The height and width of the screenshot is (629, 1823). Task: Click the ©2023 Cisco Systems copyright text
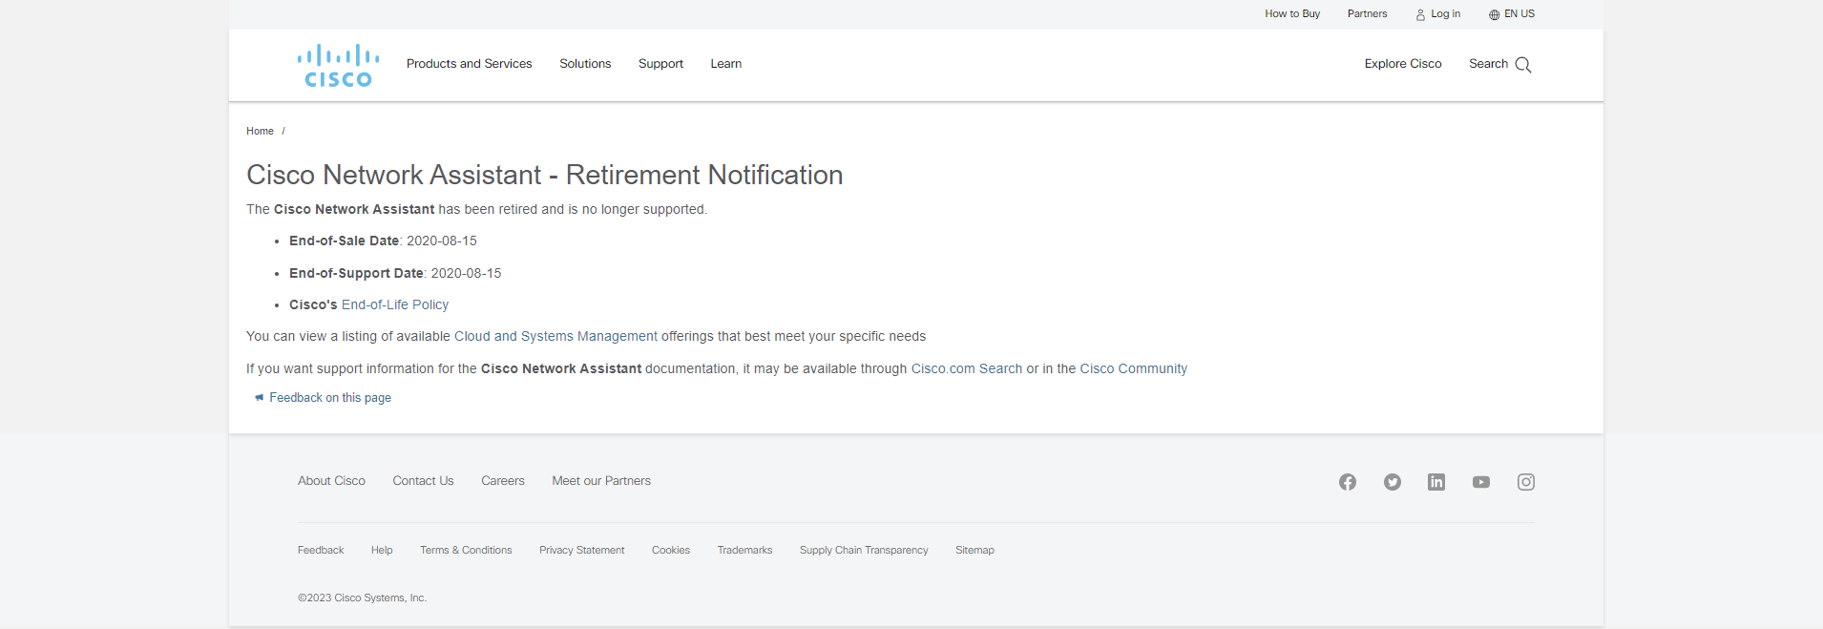[362, 598]
